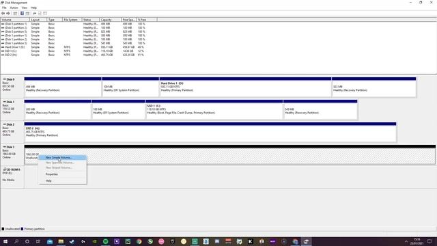Sort by the Layout column header
Screen dimensions: 437x246
pos(38,20)
